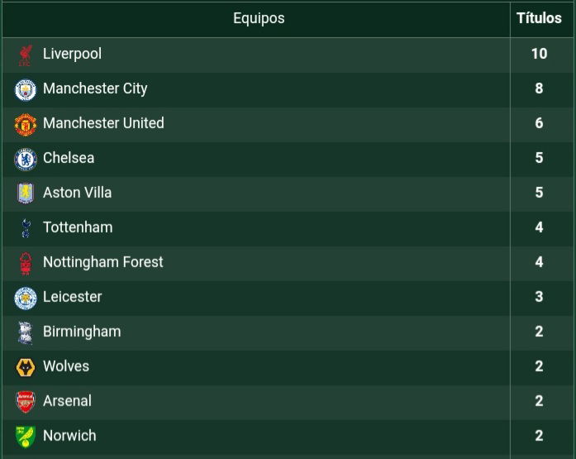Open the Manchester City team link
This screenshot has height=459, width=576.
pos(95,88)
